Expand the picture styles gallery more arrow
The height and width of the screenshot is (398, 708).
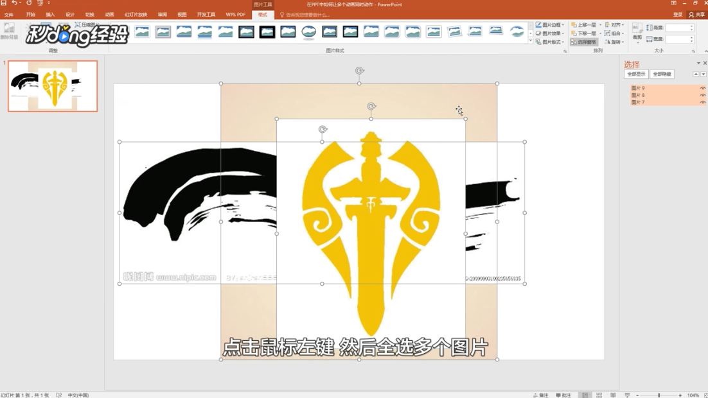pos(531,41)
